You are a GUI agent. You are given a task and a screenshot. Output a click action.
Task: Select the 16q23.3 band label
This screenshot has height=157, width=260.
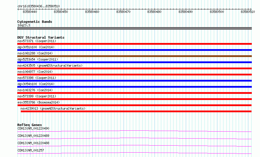[24, 25]
